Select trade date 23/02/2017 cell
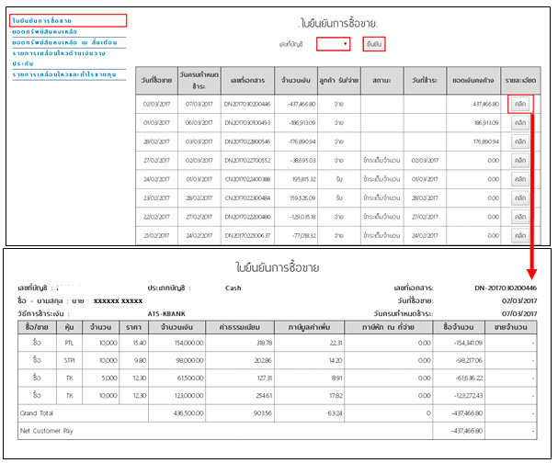The image size is (558, 463). 156,198
